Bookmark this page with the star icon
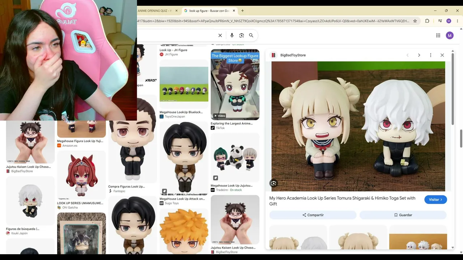Screen dimensions: 463x260 click(415, 21)
